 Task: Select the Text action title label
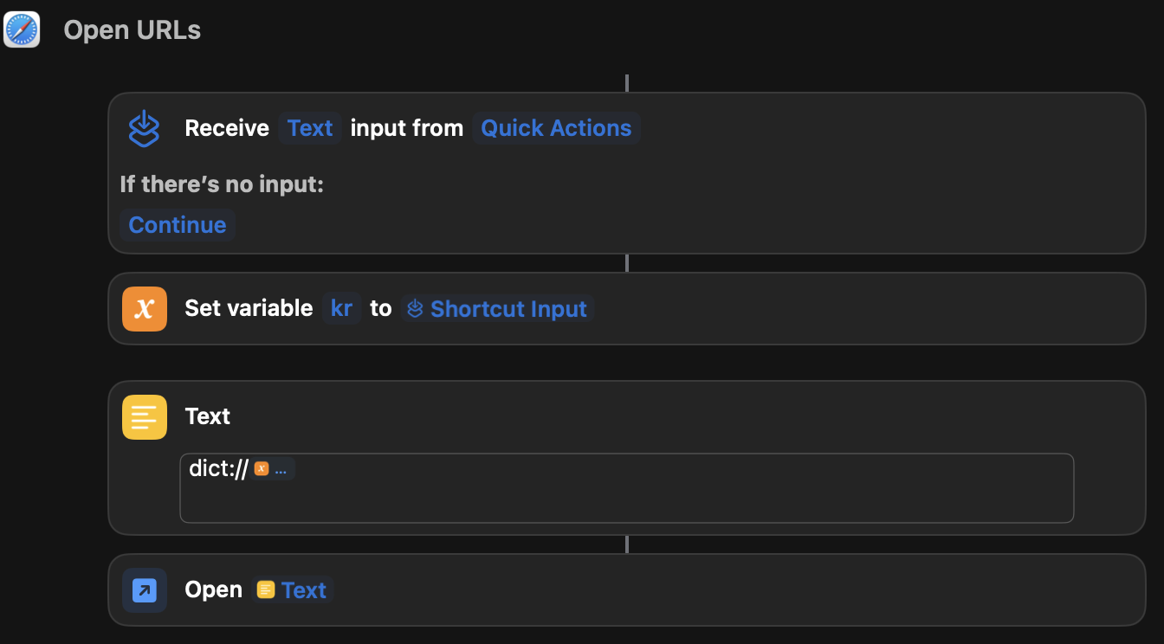tap(208, 416)
